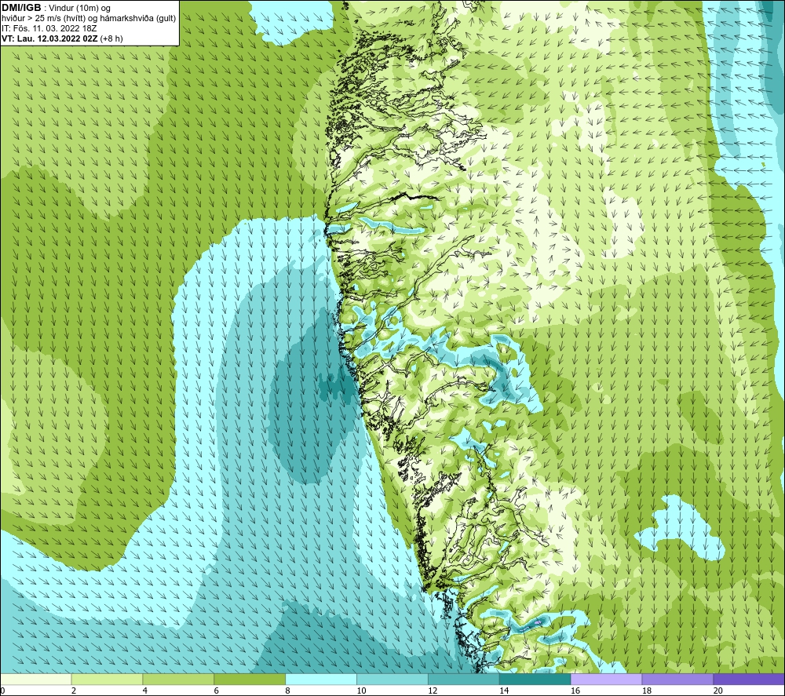Click the 'hviður > 25 m/s' legend description line
Screen dimensions: 785x696
pos(89,19)
